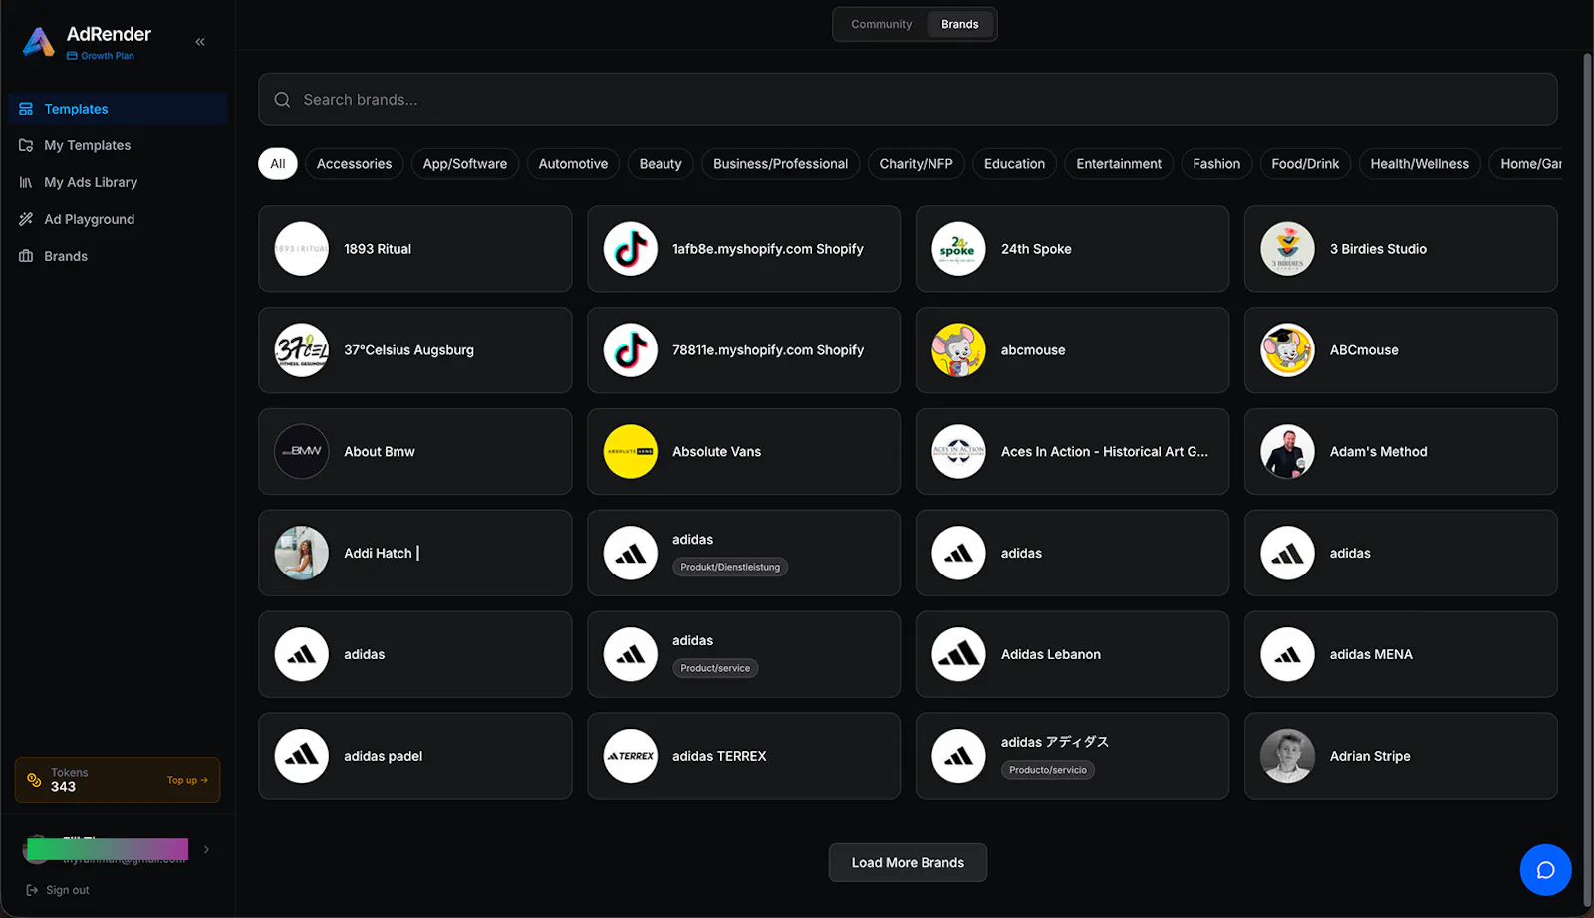Open adidas Produkt/Dienstleistung brand card
This screenshot has width=1594, height=918.
(743, 553)
